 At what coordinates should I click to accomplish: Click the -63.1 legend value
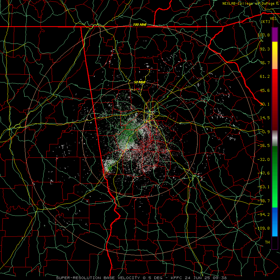(264, 187)
